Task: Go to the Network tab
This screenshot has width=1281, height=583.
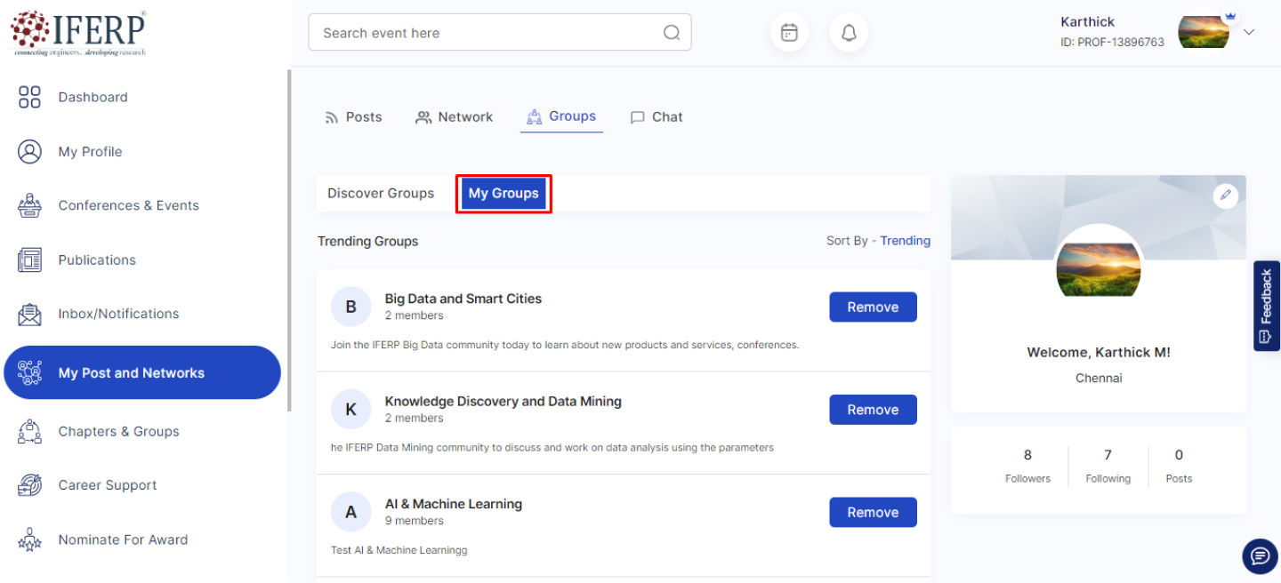Action: [454, 117]
